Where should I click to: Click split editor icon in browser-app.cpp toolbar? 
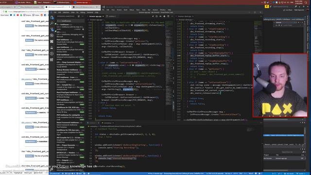tap(168, 16)
